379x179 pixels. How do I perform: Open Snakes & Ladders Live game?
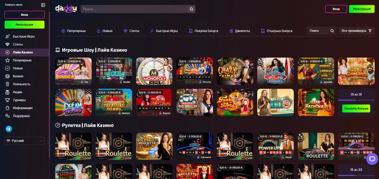coord(316,71)
